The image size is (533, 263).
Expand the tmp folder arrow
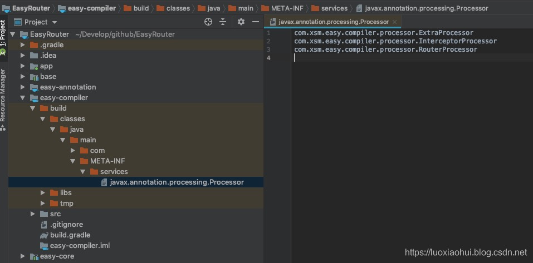tap(42, 204)
